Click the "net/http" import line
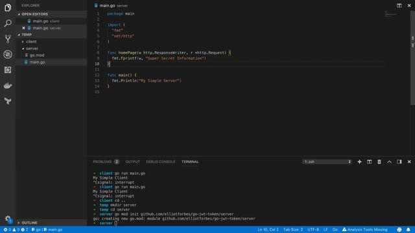Image resolution: width=415 pixels, height=233 pixels. pos(123,36)
